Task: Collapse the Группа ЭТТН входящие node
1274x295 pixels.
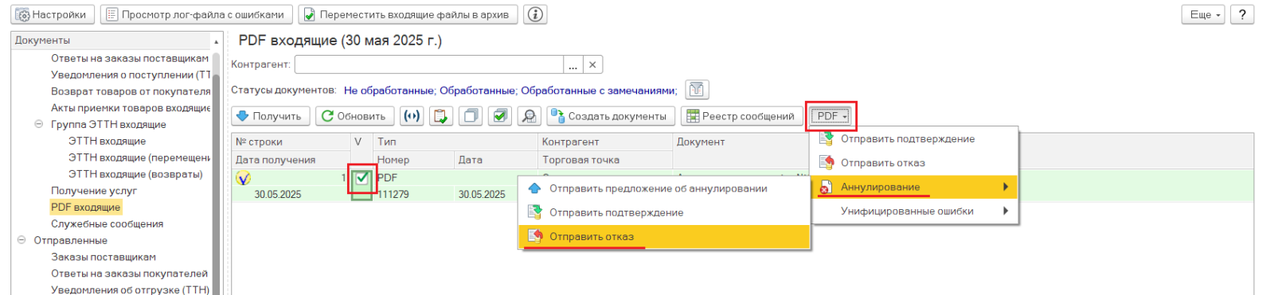Action: click(x=38, y=124)
